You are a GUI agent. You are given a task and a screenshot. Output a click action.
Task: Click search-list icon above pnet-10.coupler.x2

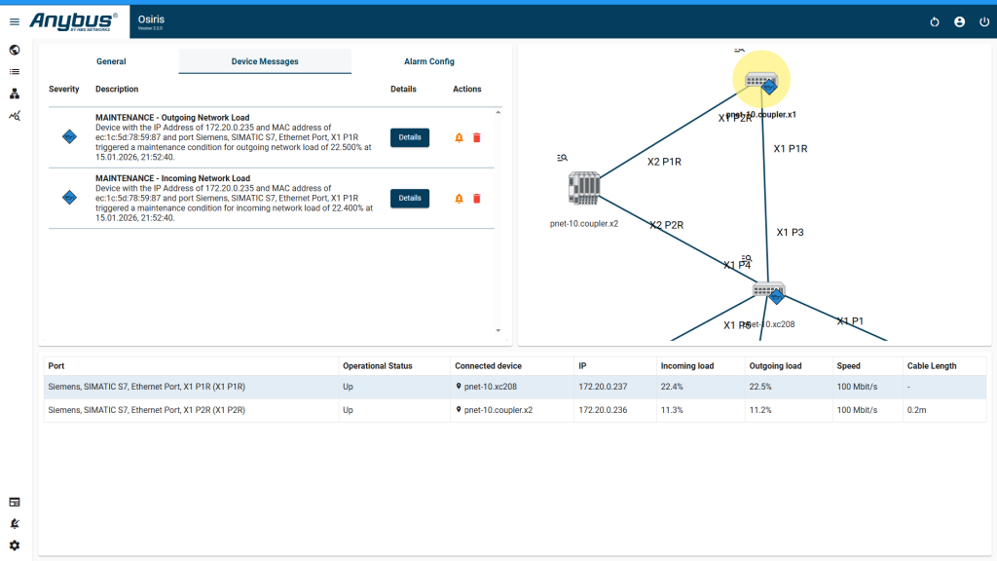562,158
